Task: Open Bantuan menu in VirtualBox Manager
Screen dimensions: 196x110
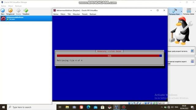Action: pos(18,6)
